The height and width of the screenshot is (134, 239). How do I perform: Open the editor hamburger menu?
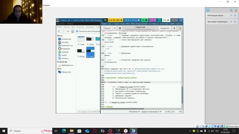tap(174, 28)
